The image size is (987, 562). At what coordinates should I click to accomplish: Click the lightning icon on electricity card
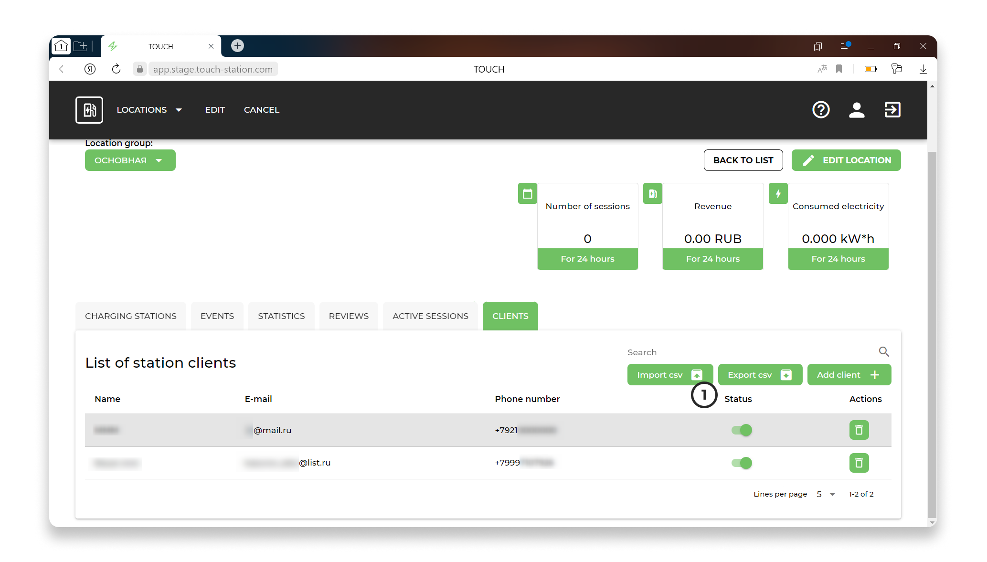pos(778,194)
